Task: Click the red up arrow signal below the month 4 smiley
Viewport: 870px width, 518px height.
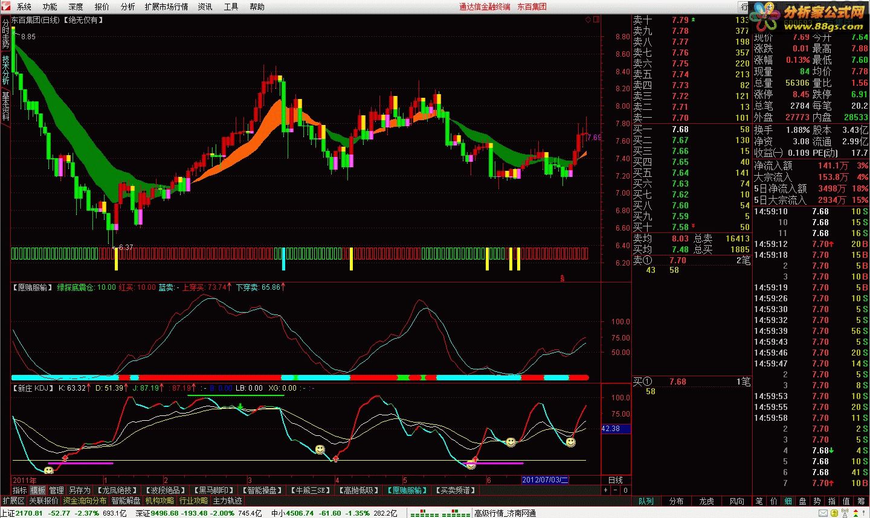Action: point(336,459)
